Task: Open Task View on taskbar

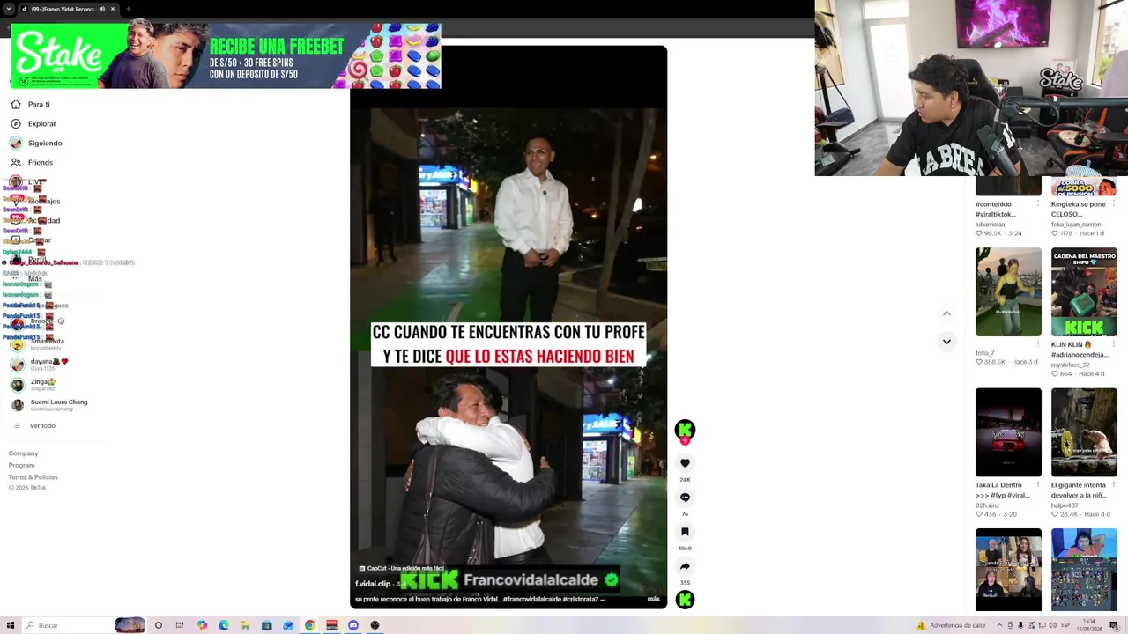Action: coord(180,625)
